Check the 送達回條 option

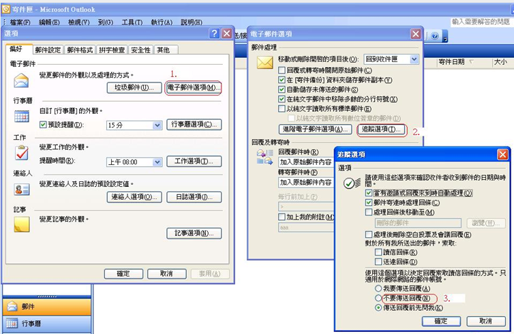coord(378,262)
